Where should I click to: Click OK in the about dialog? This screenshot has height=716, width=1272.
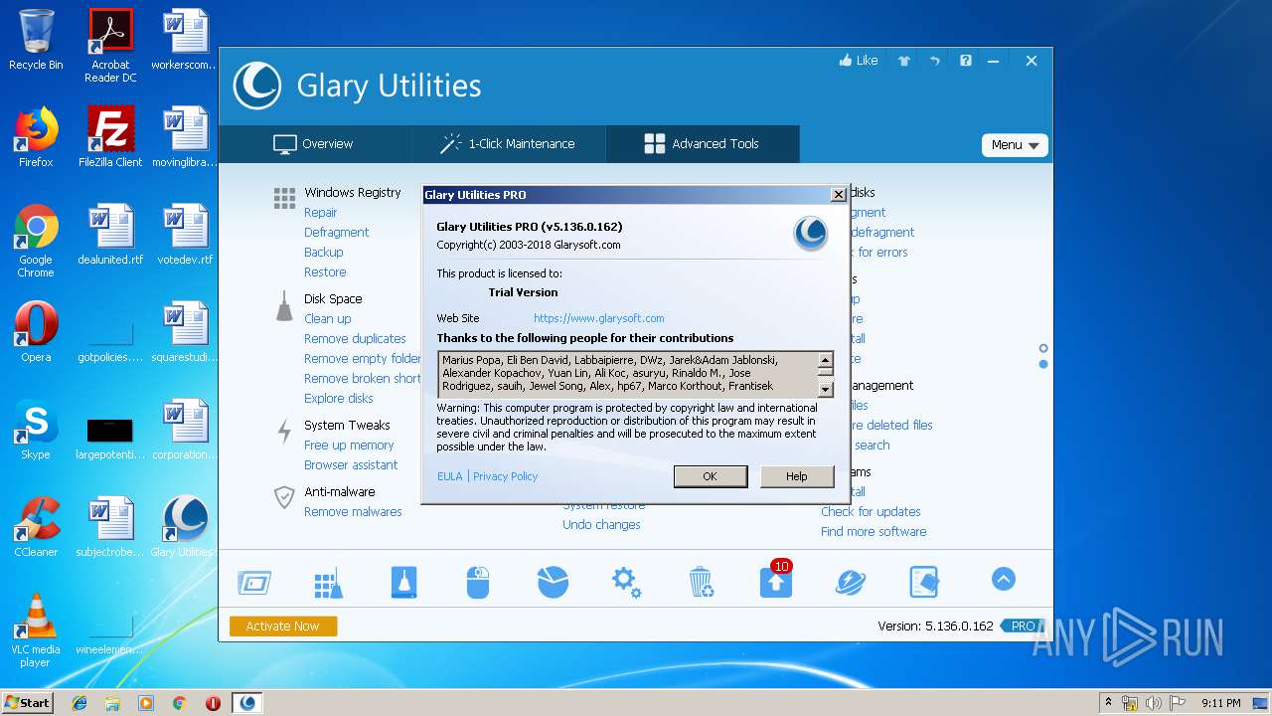[711, 476]
